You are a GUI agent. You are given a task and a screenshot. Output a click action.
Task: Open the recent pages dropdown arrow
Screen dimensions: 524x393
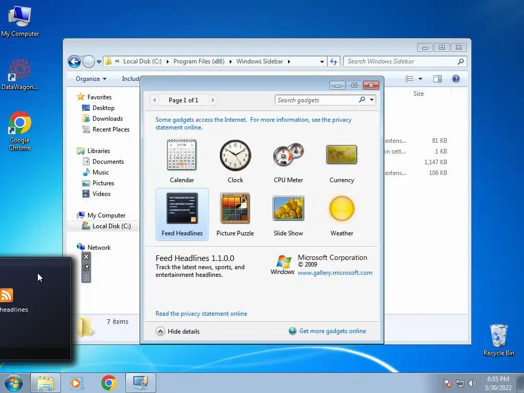[x=99, y=62]
